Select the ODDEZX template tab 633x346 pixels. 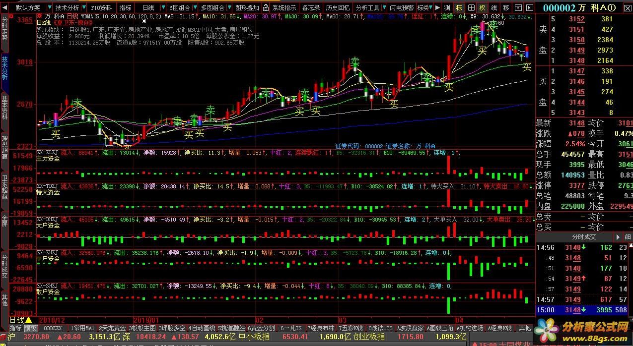[x=53, y=328]
